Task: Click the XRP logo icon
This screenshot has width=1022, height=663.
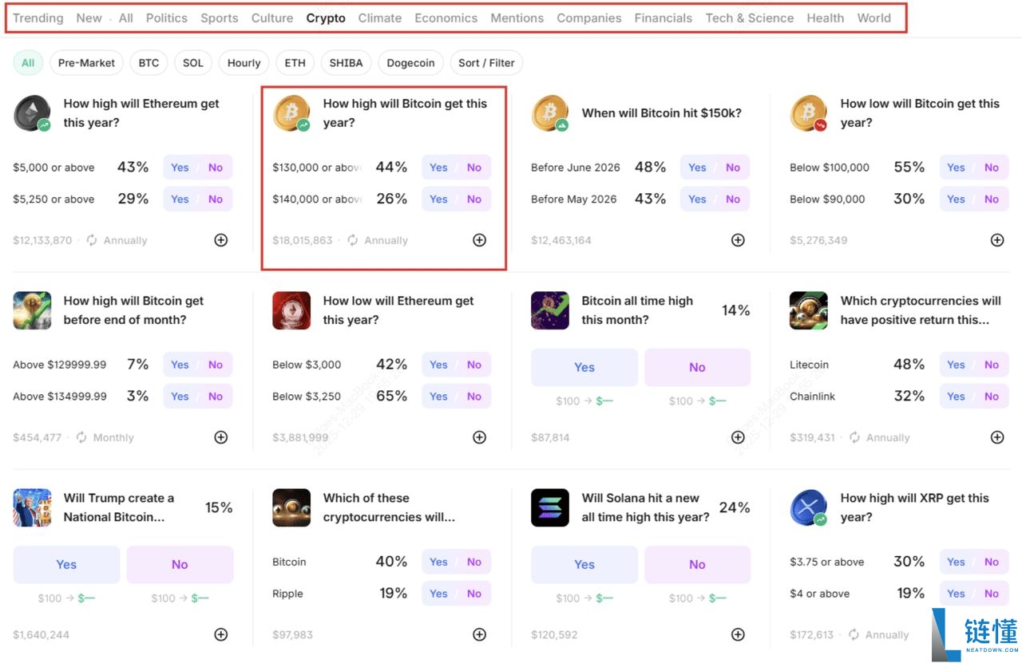Action: (x=809, y=507)
